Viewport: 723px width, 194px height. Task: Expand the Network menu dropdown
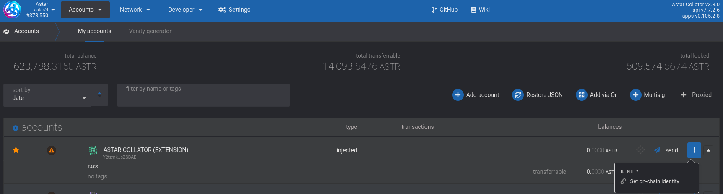tap(135, 10)
